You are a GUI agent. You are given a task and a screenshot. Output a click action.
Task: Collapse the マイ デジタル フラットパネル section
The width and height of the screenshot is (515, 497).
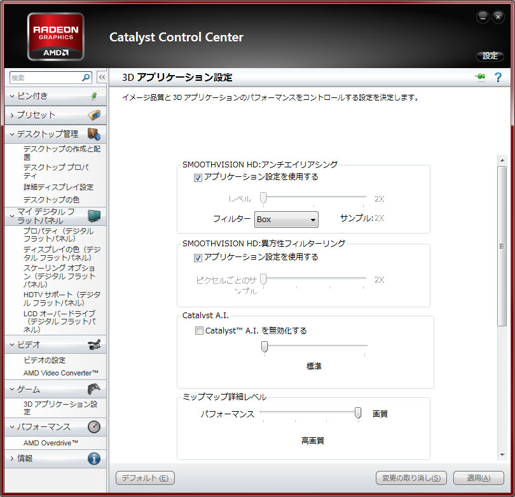[x=12, y=216]
